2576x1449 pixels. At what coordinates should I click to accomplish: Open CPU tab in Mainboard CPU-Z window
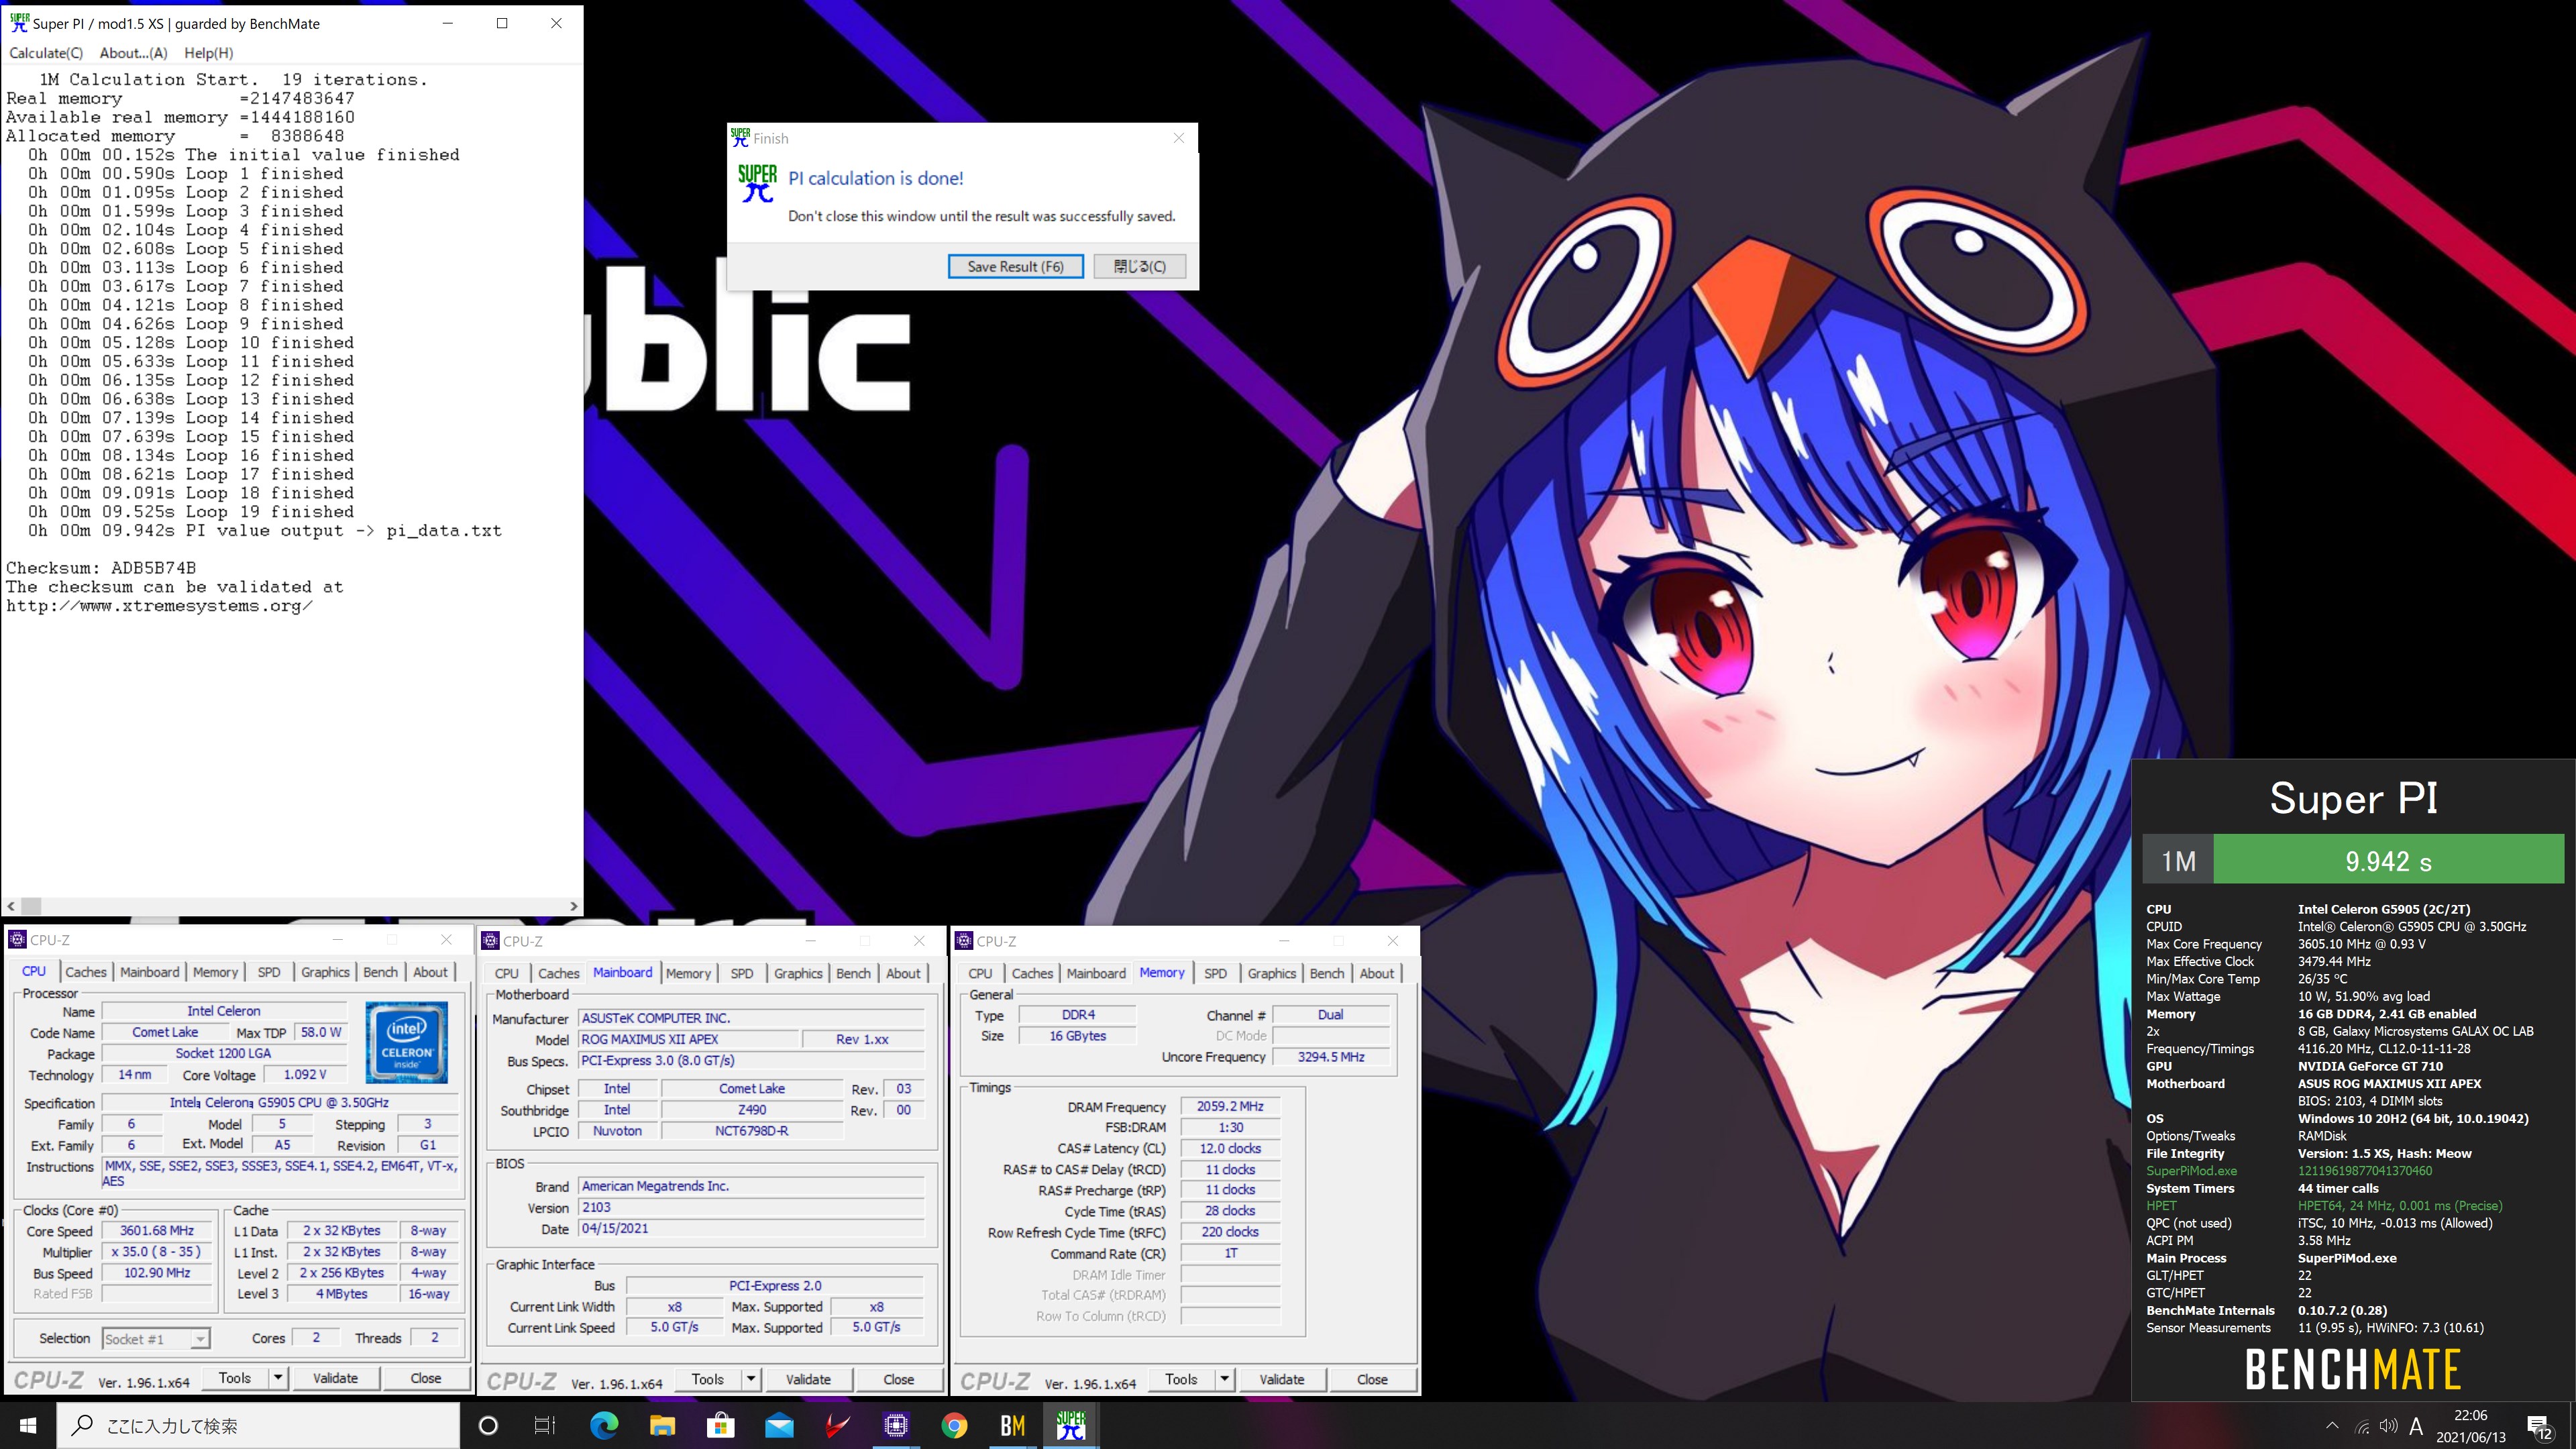coord(507,973)
